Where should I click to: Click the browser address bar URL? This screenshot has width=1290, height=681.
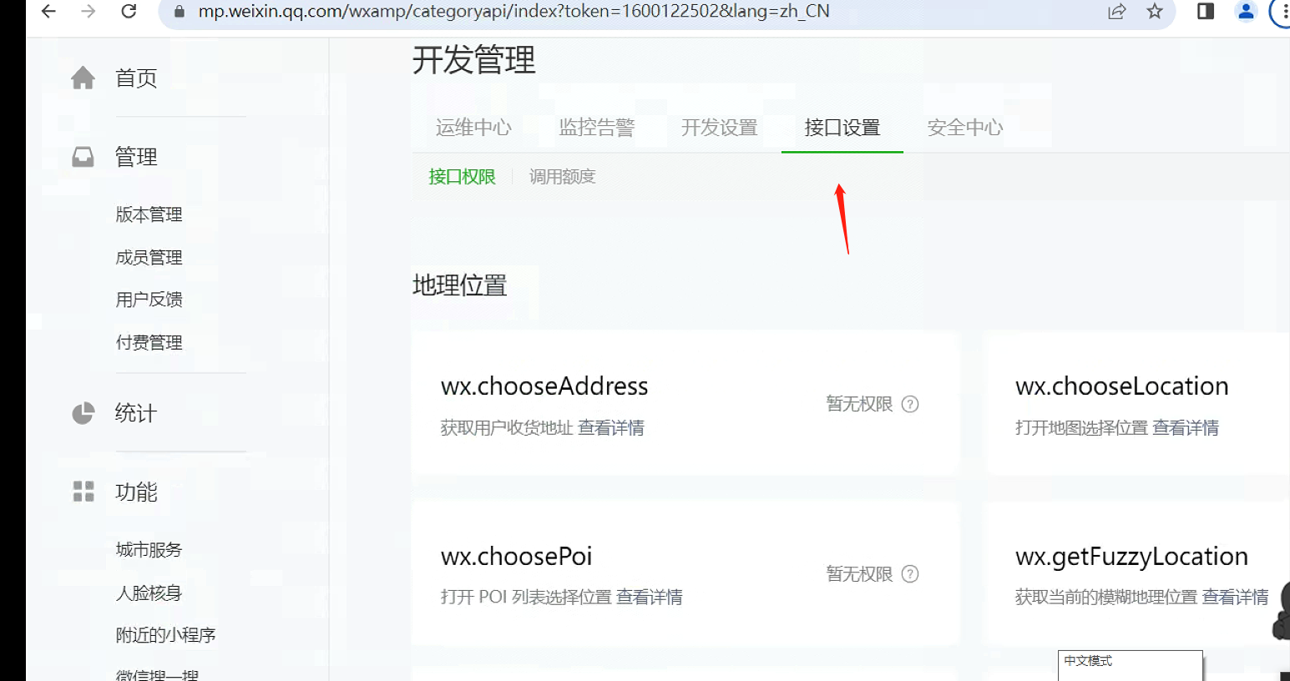click(513, 11)
